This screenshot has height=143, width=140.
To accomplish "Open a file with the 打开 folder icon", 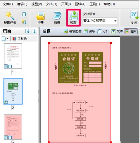I will pos(40,18).
